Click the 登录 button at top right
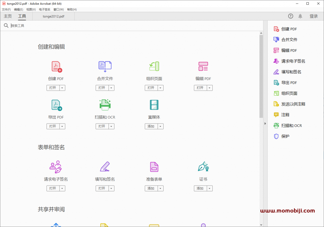Image resolution: width=324 pixels, height=227 pixels. coord(314,16)
